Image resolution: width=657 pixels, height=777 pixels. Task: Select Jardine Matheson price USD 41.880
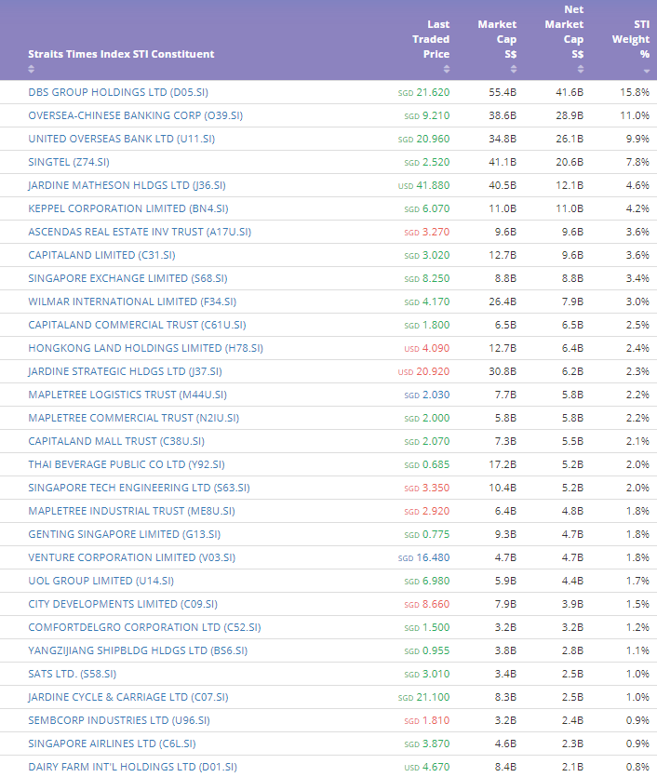pos(423,186)
